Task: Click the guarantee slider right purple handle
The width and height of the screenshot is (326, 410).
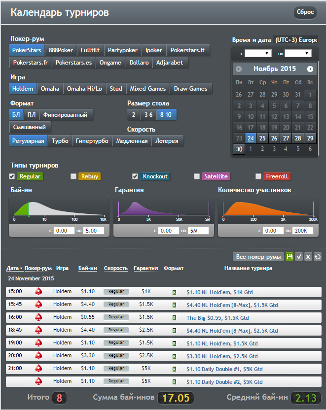Action: click(x=209, y=216)
